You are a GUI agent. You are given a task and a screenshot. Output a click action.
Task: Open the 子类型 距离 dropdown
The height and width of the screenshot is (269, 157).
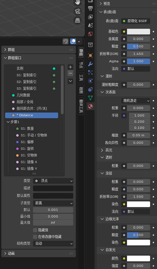coord(53,203)
